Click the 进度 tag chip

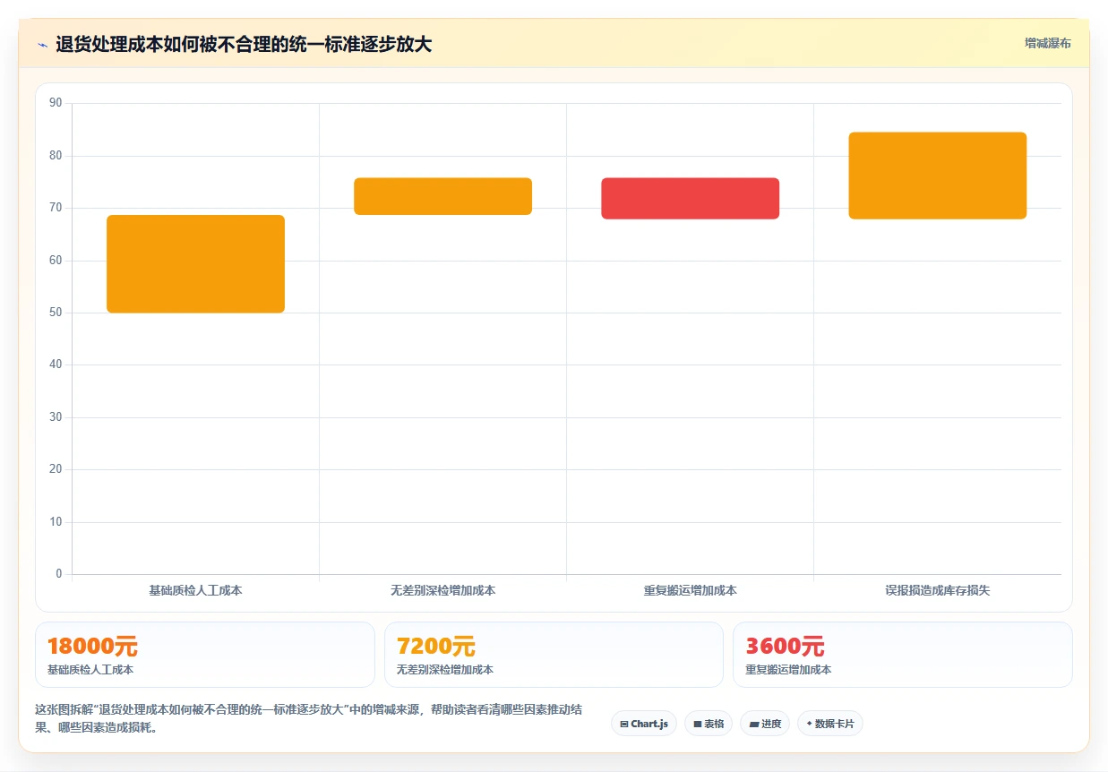(765, 724)
